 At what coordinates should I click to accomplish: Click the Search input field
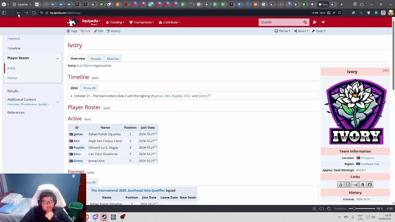click(281, 22)
